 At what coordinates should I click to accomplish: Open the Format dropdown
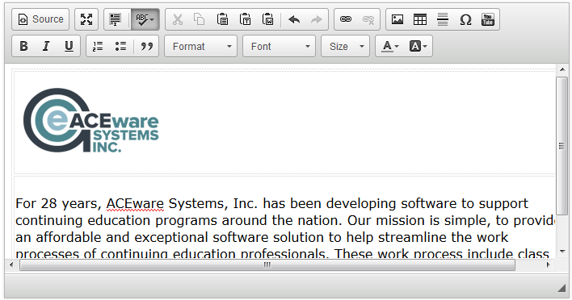pos(200,46)
